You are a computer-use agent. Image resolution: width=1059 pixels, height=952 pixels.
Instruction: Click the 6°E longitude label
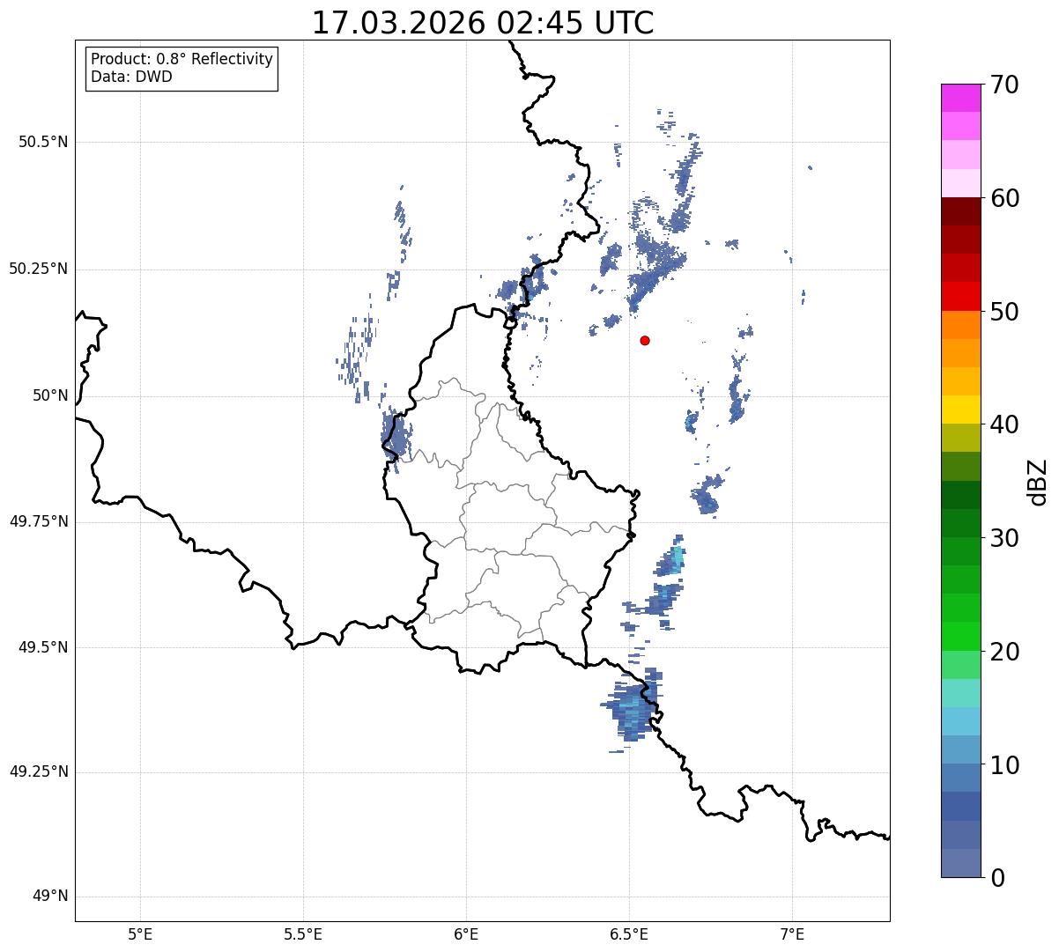[466, 934]
